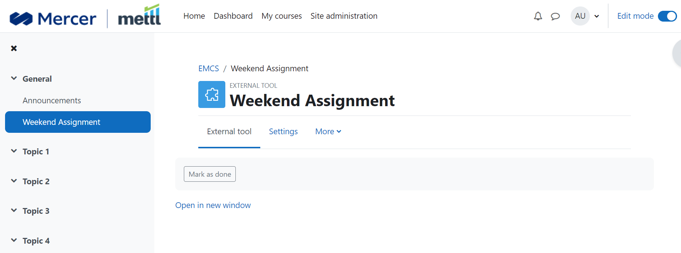This screenshot has width=681, height=253.
Task: Click the notifications bell icon
Action: click(x=538, y=16)
